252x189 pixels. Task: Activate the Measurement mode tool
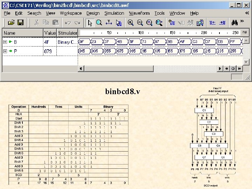[x=109, y=23]
